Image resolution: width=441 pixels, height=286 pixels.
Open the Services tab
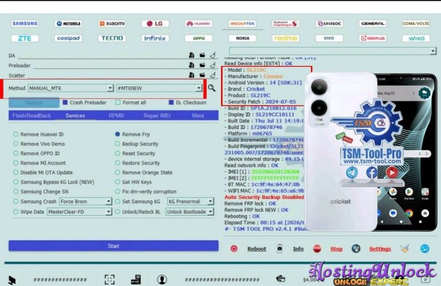click(75, 116)
